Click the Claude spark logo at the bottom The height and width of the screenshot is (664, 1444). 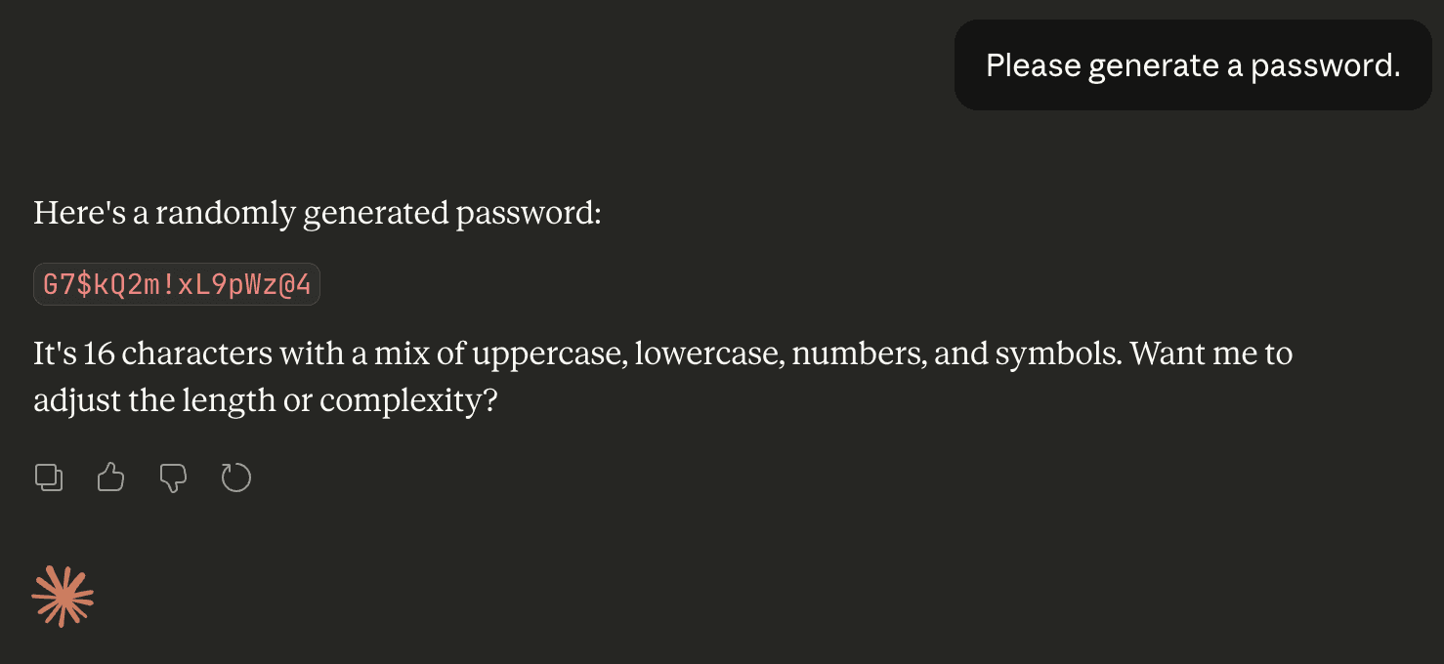coord(63,596)
